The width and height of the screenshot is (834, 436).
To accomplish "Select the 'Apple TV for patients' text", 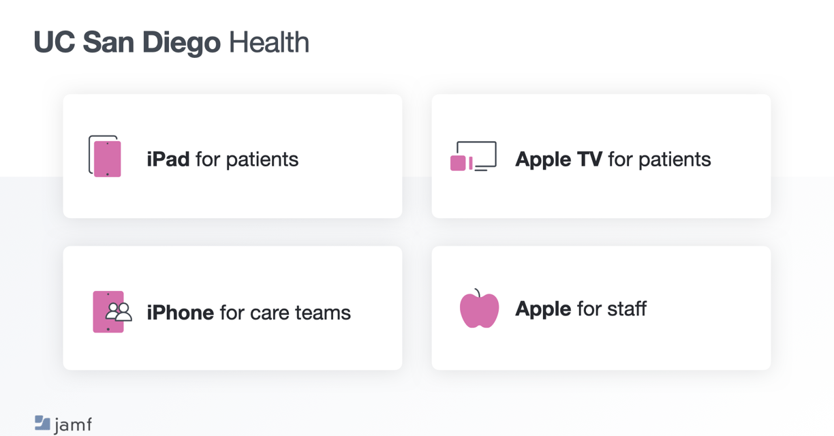I will tap(613, 159).
